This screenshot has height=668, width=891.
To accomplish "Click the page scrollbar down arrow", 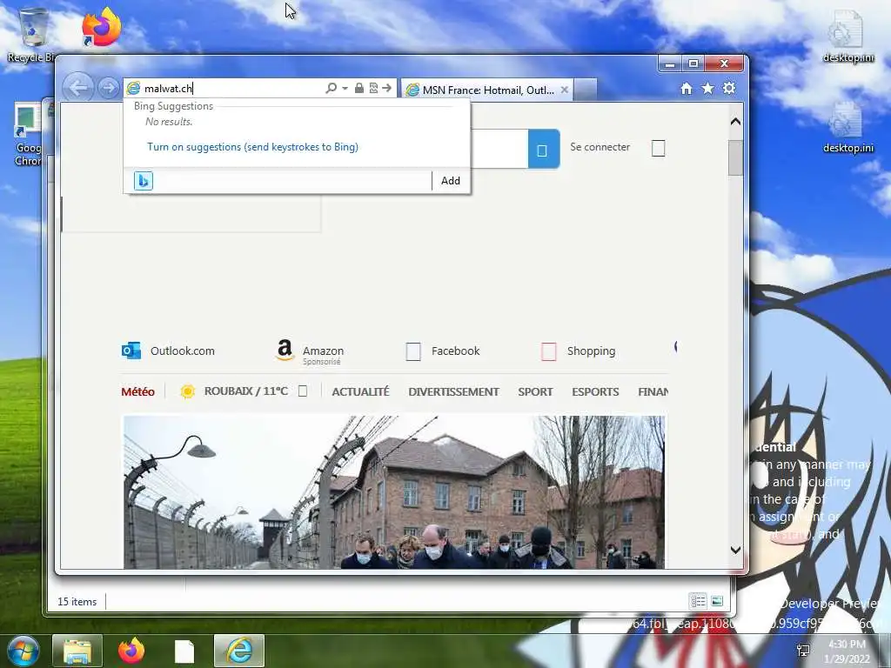I will coord(735,550).
